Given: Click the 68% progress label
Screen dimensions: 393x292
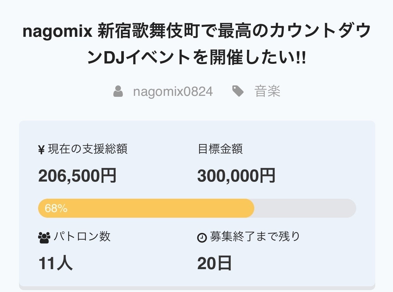Looking at the screenshot, I should point(56,209).
